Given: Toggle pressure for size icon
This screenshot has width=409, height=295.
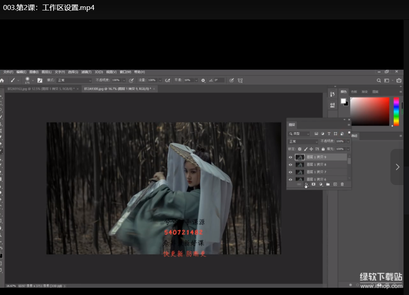Looking at the screenshot, I should click(x=231, y=81).
